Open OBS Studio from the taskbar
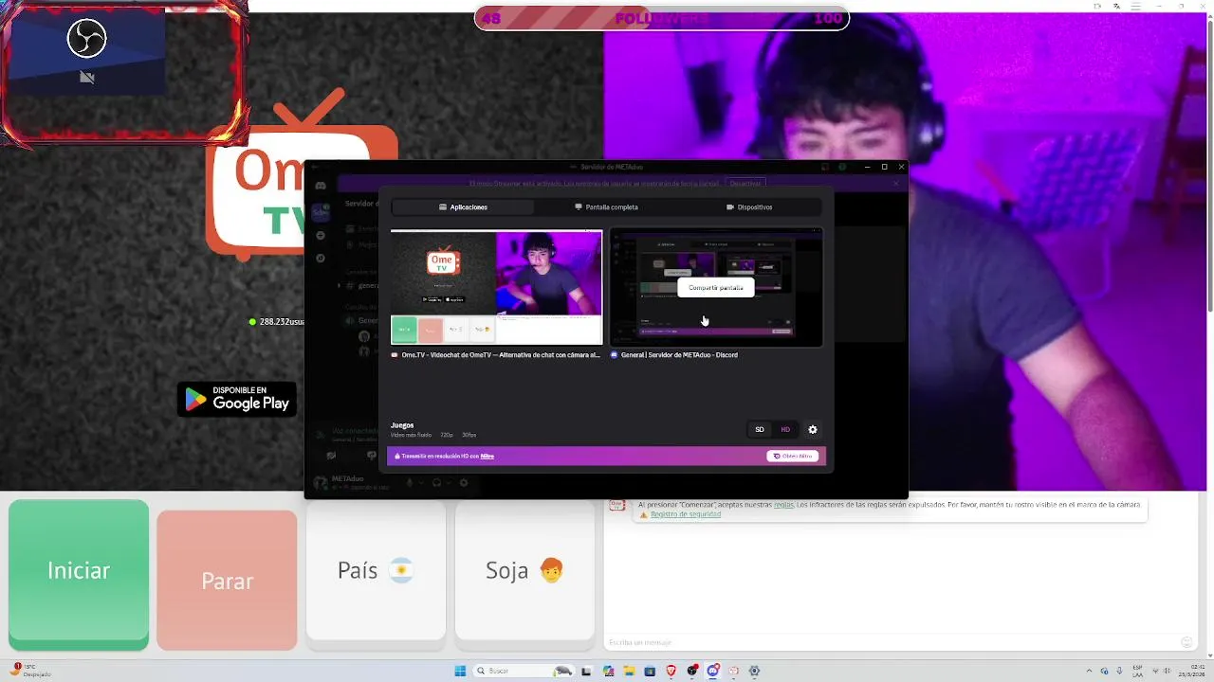The height and width of the screenshot is (682, 1214). (692, 671)
